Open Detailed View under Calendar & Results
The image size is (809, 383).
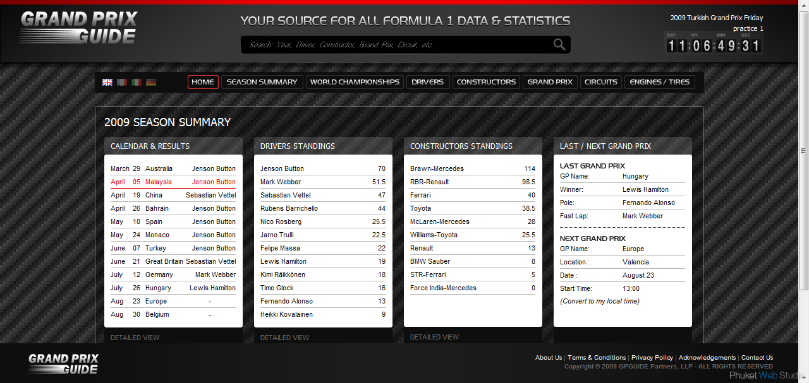coord(135,338)
